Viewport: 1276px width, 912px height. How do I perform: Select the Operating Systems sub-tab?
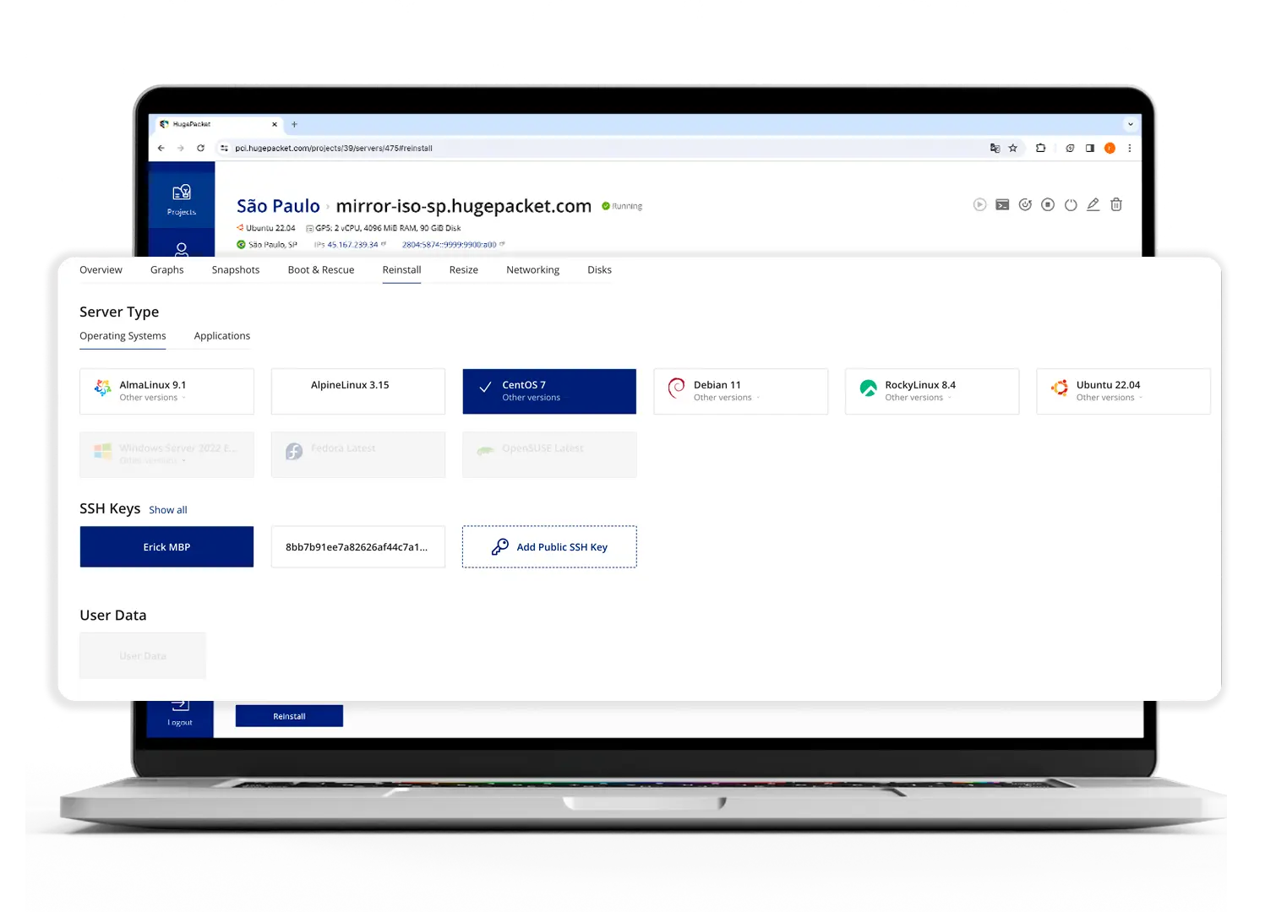(x=123, y=336)
